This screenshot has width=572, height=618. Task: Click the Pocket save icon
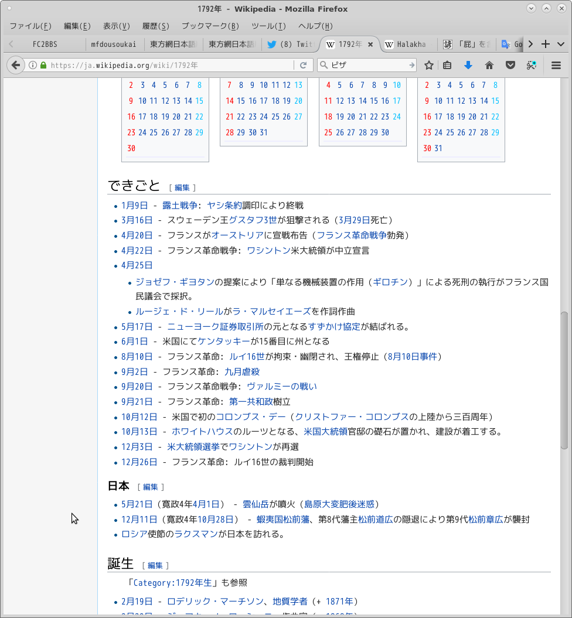tap(510, 65)
